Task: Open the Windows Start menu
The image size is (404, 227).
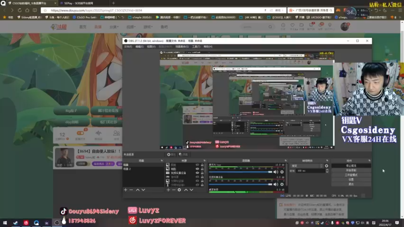Action: (x=5, y=222)
